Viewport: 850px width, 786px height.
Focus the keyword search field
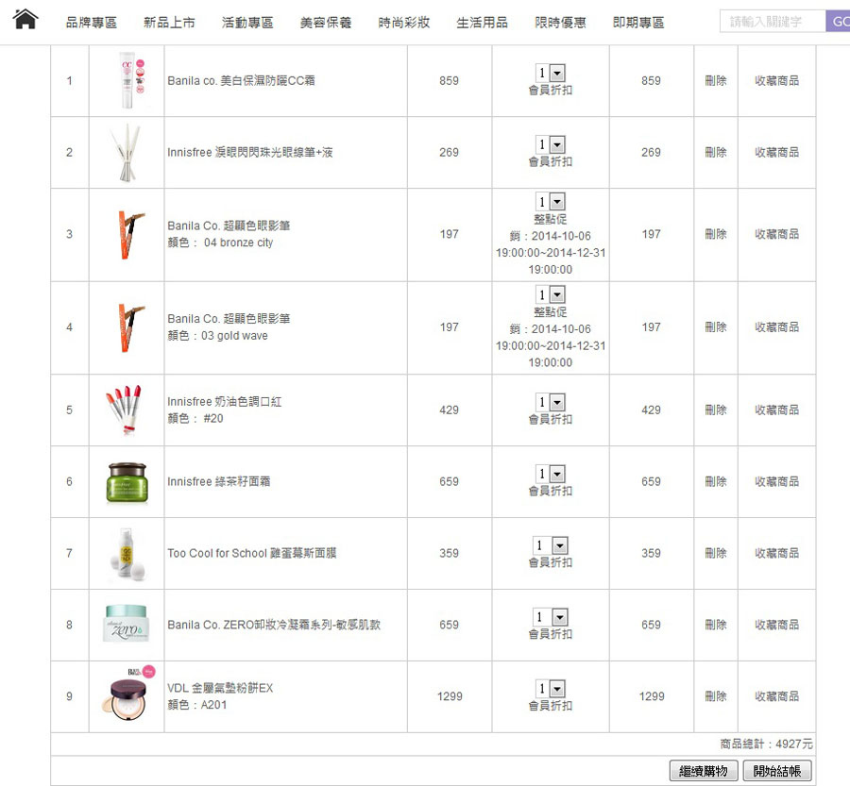(773, 21)
